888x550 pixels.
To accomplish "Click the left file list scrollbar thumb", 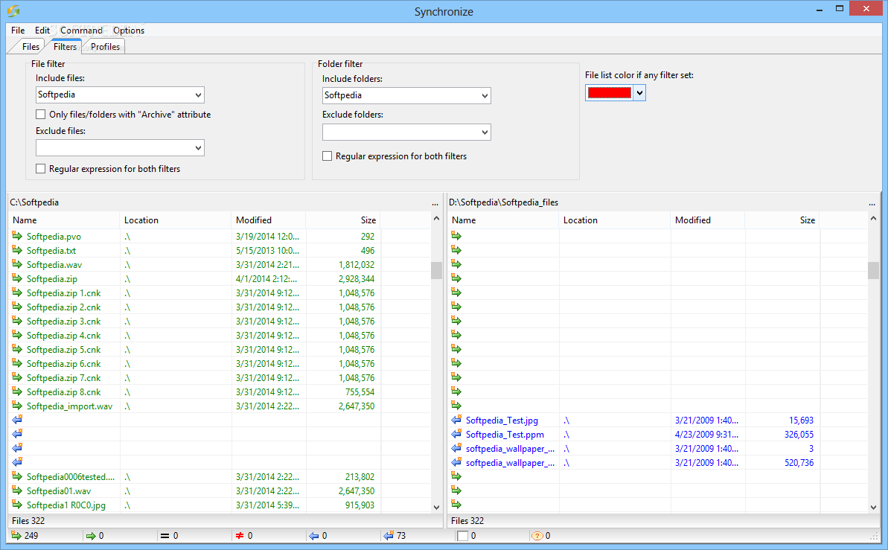I will 436,271.
